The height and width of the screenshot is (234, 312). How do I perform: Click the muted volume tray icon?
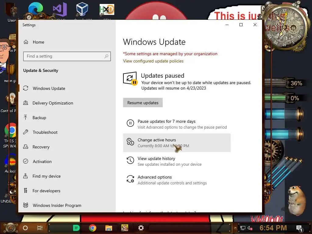[x=250, y=228]
